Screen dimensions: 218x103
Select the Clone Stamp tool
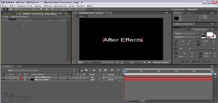point(65,9)
